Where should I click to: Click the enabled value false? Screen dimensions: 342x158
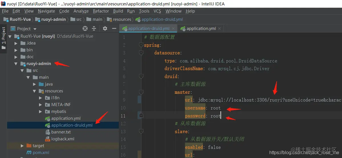(x=214, y=147)
